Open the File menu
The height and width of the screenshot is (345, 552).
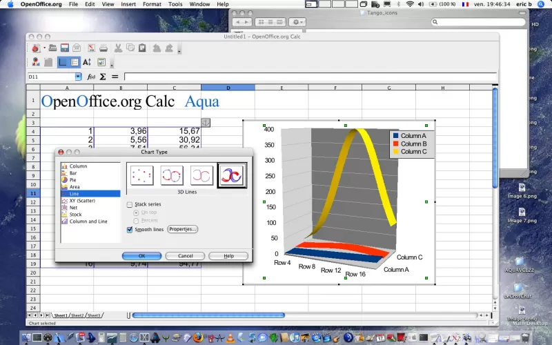74,4
